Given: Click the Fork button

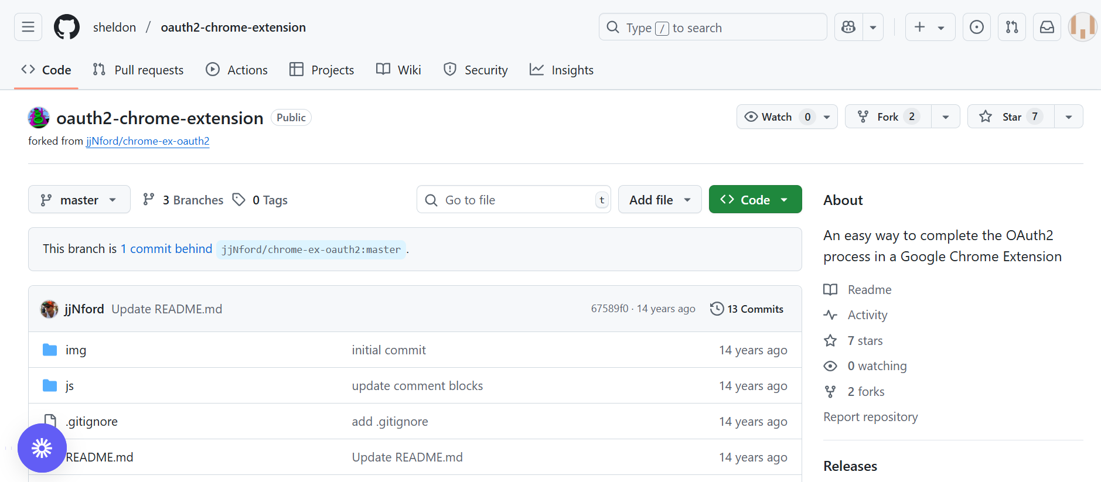Looking at the screenshot, I should click(x=888, y=117).
